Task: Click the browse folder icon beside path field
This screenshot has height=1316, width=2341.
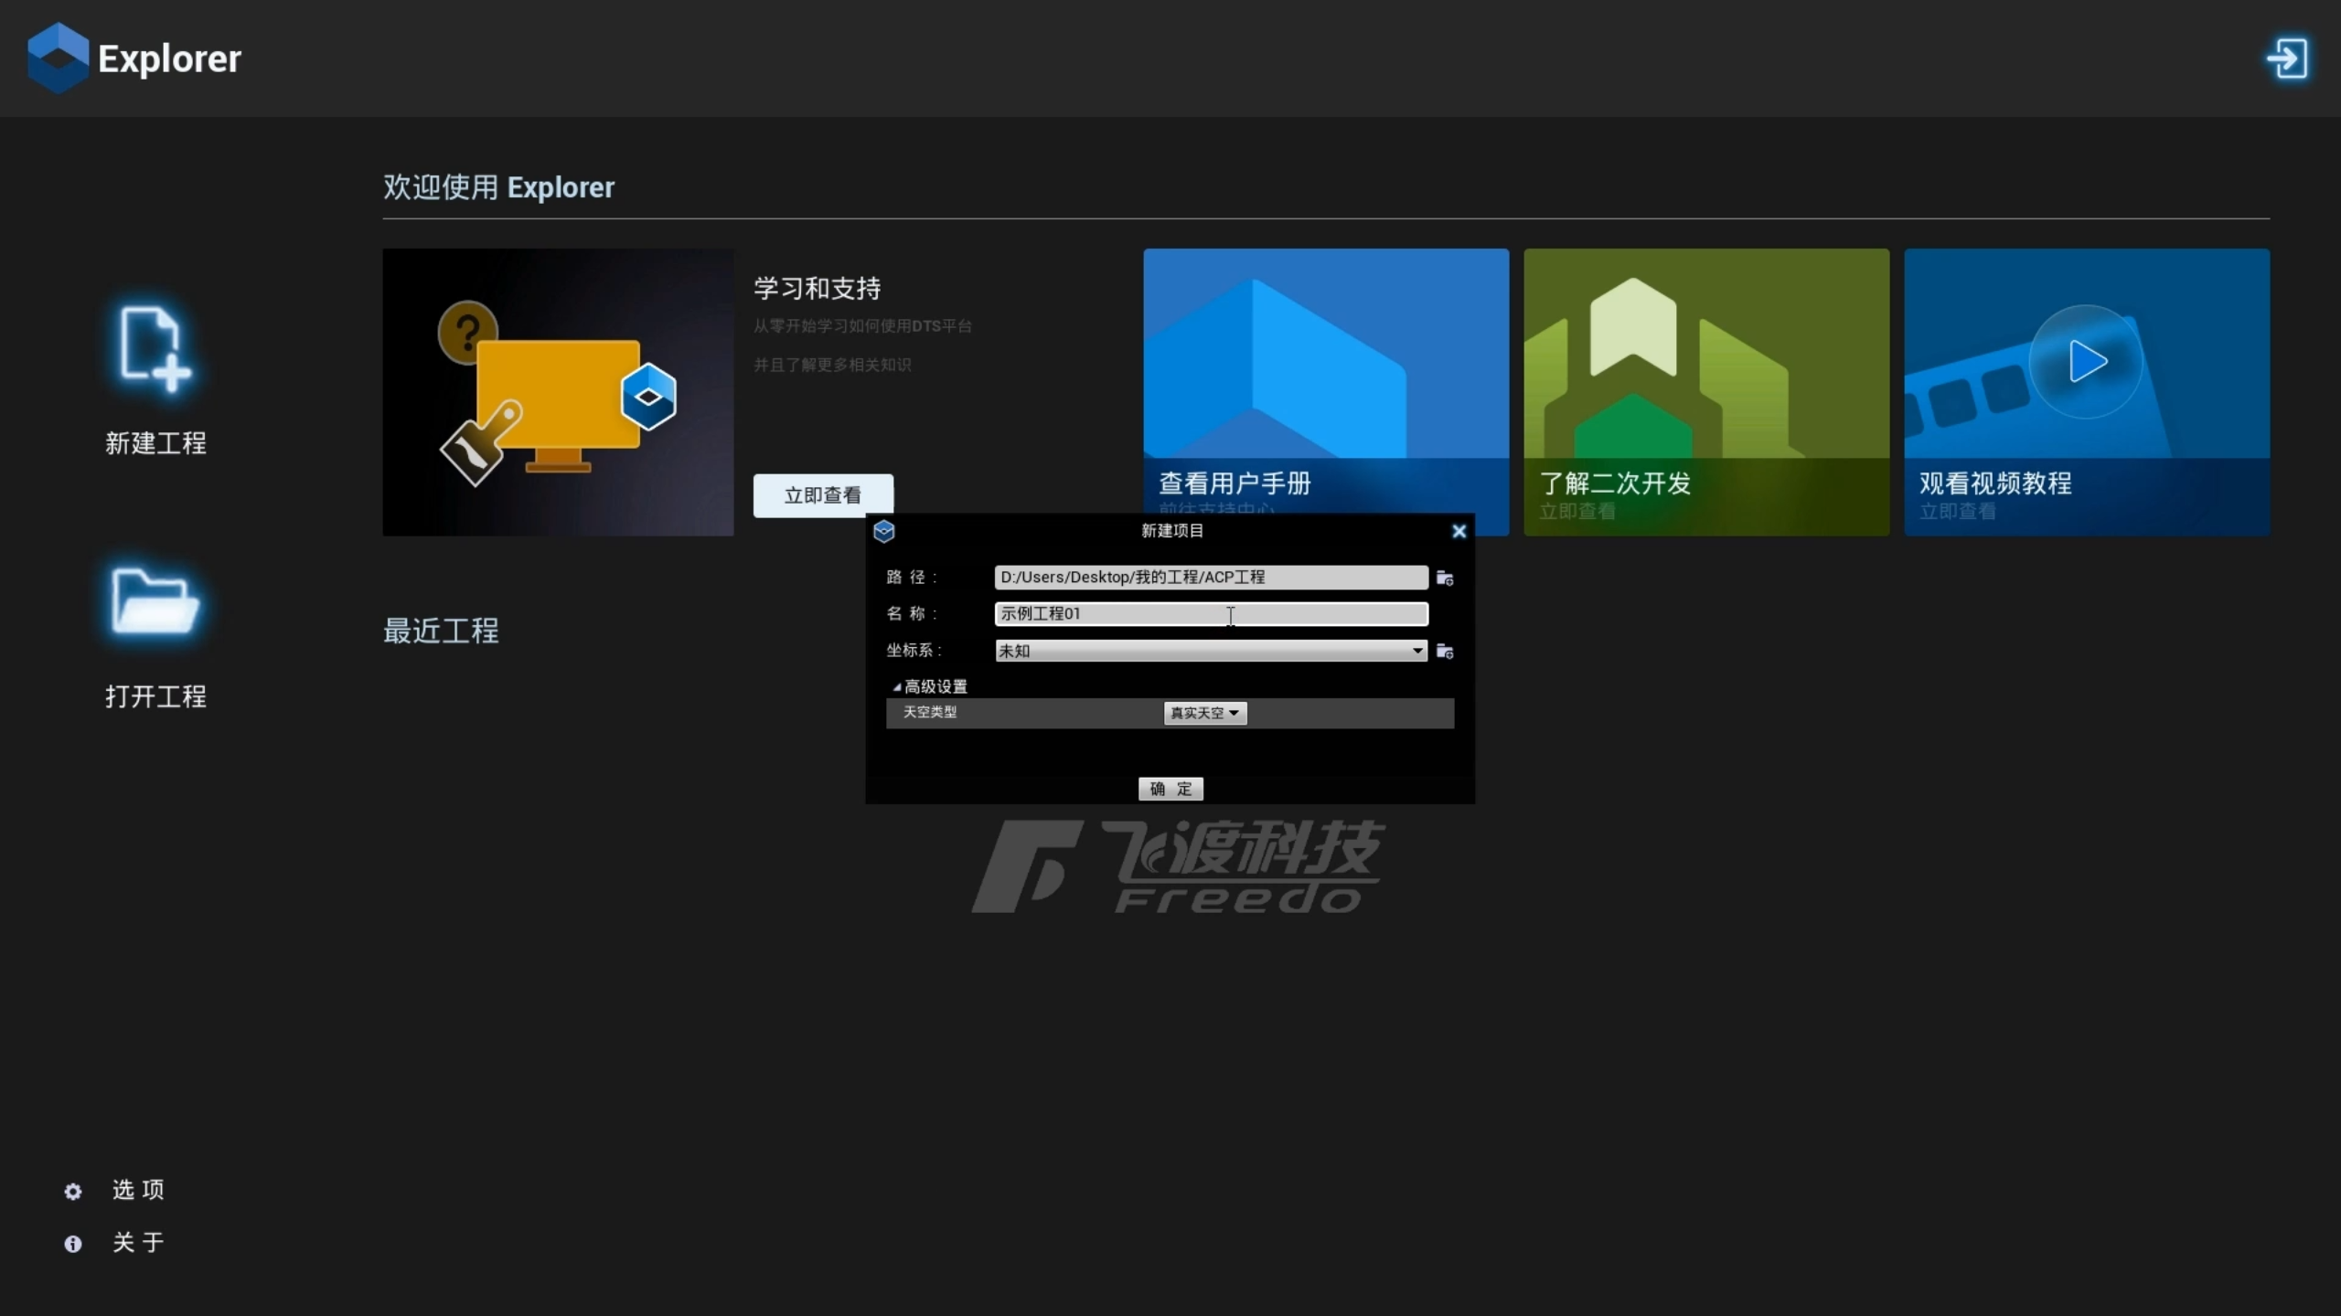Action: click(x=1445, y=578)
